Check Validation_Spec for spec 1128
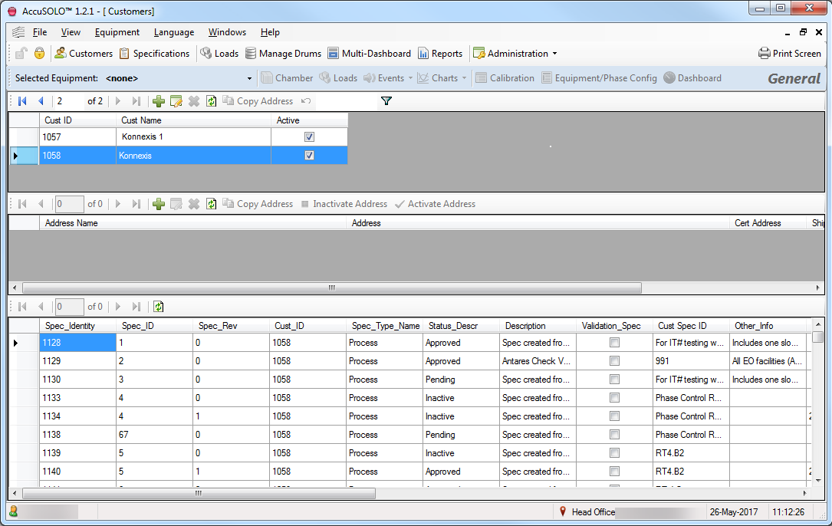832x526 pixels. 614,343
